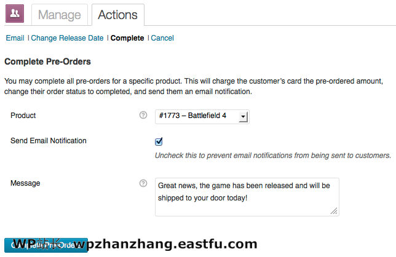Click the help icon beside Product

click(x=143, y=116)
